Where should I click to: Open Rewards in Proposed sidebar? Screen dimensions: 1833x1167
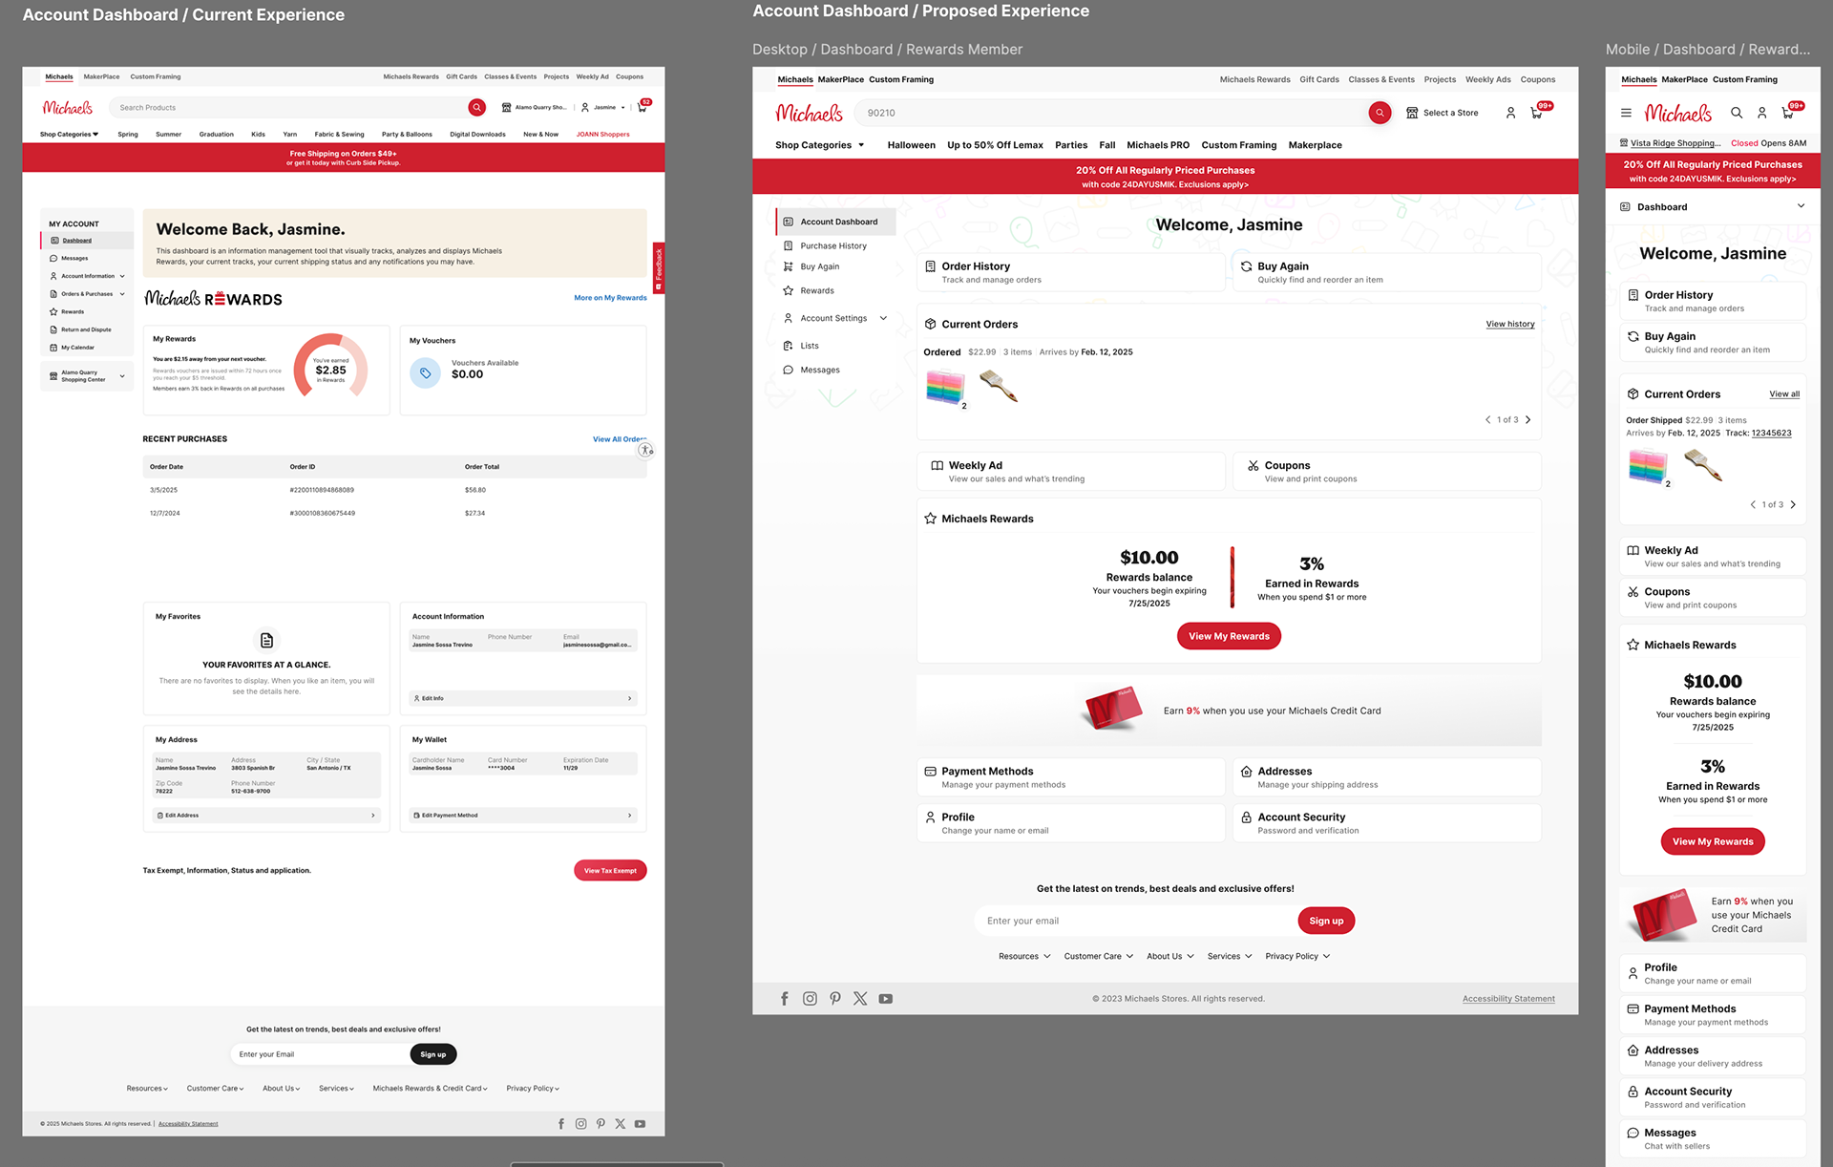[817, 290]
